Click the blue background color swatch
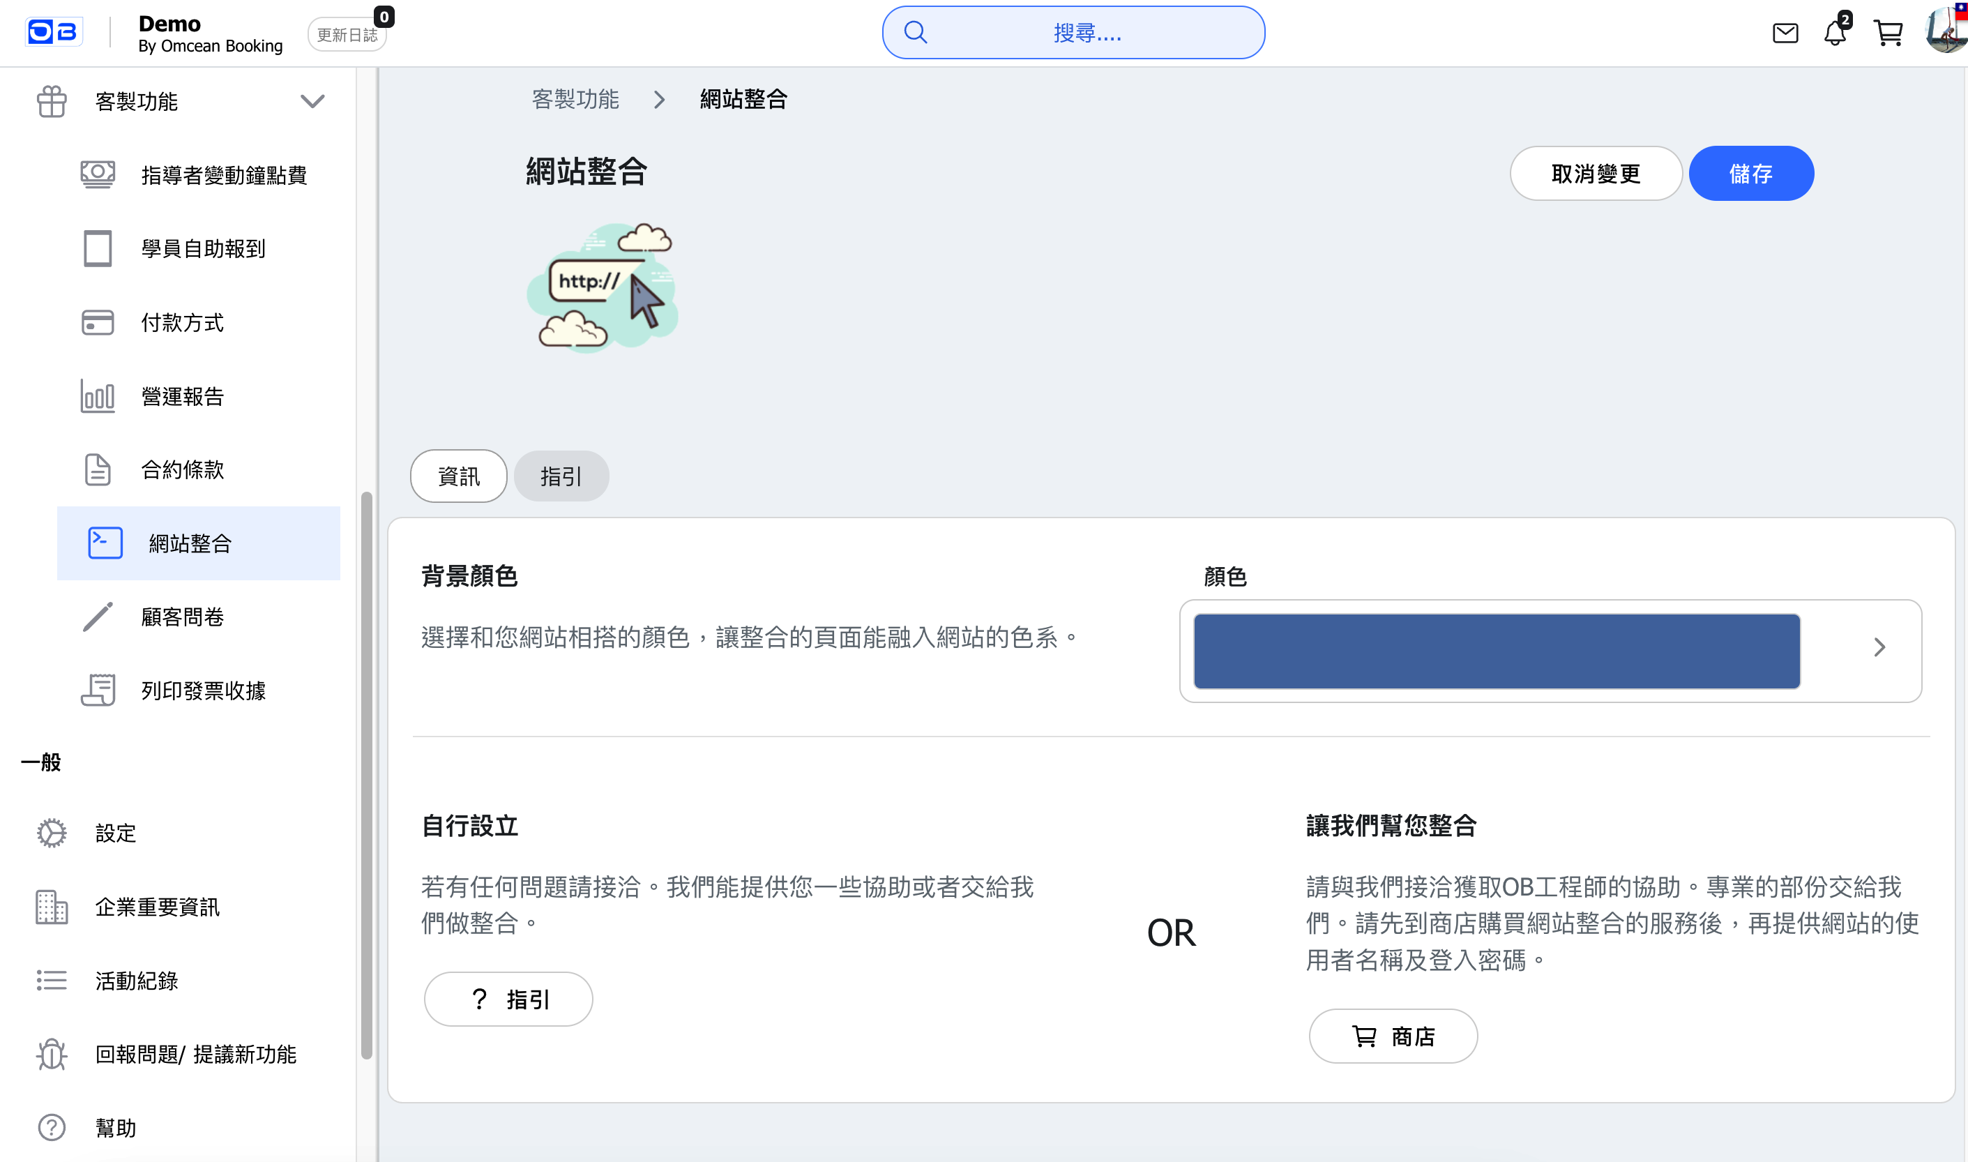This screenshot has width=1968, height=1162. tap(1496, 651)
